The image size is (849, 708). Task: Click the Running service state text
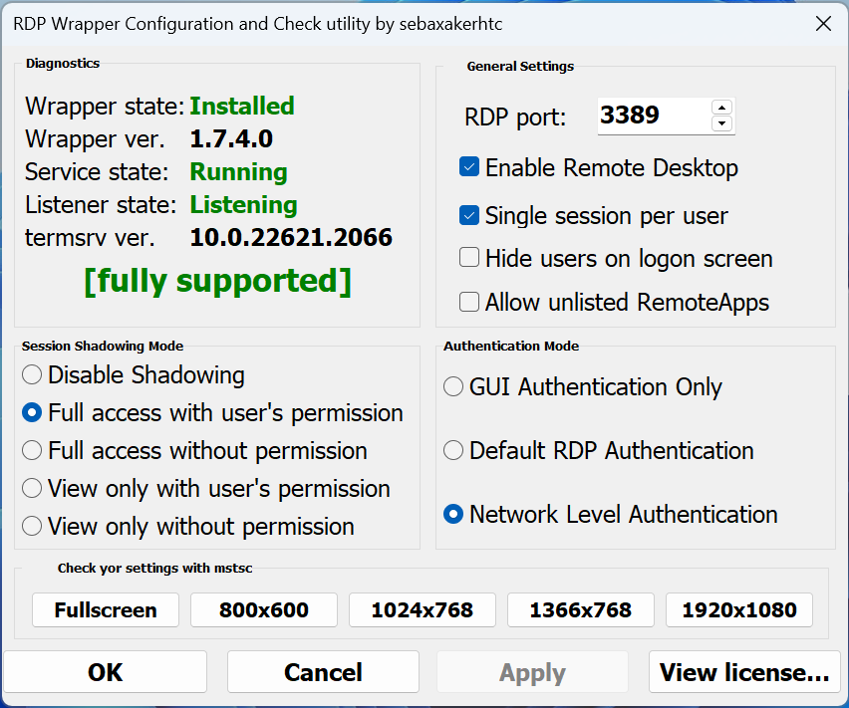tap(238, 172)
